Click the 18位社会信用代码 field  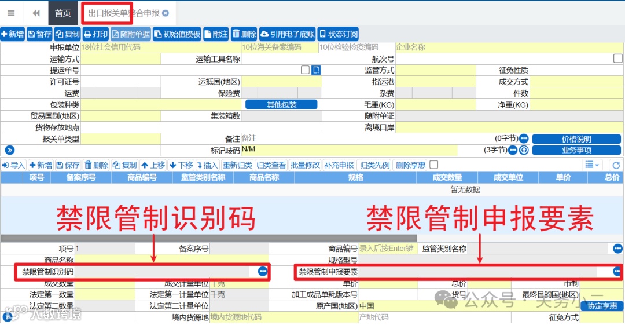pos(161,48)
